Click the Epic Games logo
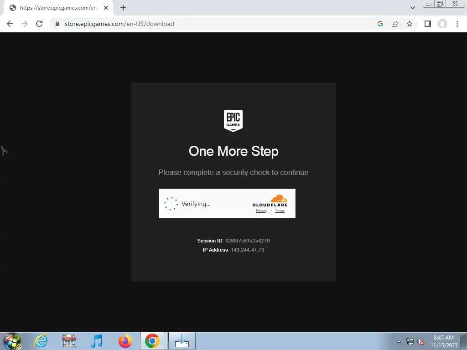 pos(233,120)
